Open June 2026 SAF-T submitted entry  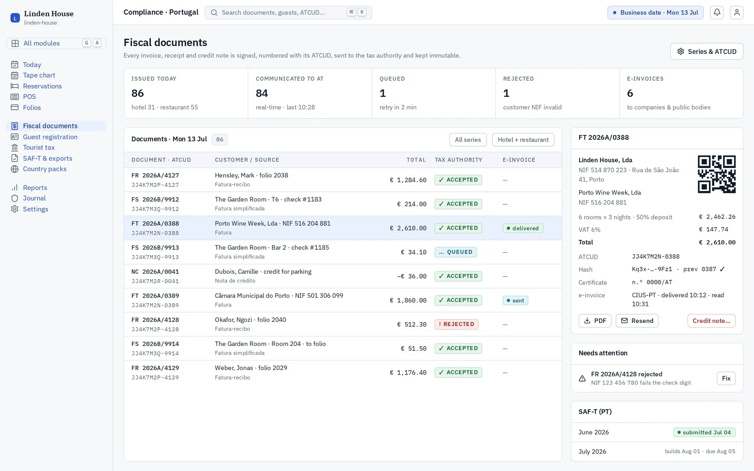[657, 432]
